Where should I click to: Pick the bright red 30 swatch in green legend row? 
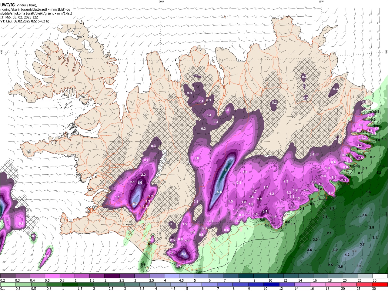pyautogui.click(x=380, y=284)
